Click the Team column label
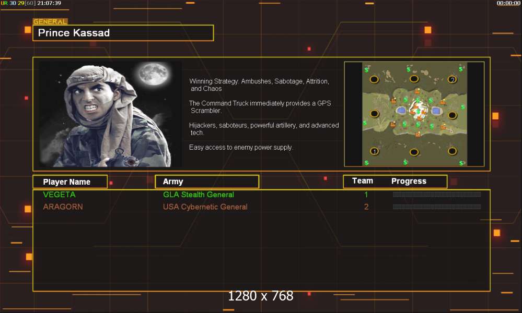This screenshot has width=522, height=313. 363,181
